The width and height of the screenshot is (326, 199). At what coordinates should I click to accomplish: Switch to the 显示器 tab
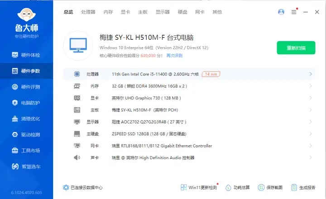coord(163,12)
